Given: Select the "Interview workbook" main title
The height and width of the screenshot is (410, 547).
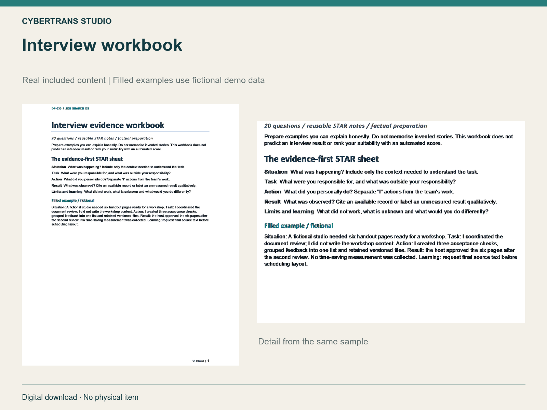Looking at the screenshot, I should 102,45.
